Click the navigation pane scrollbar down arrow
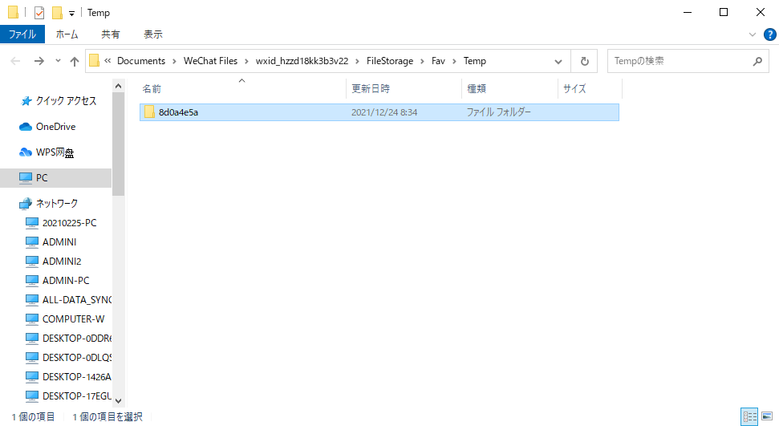 [x=118, y=400]
